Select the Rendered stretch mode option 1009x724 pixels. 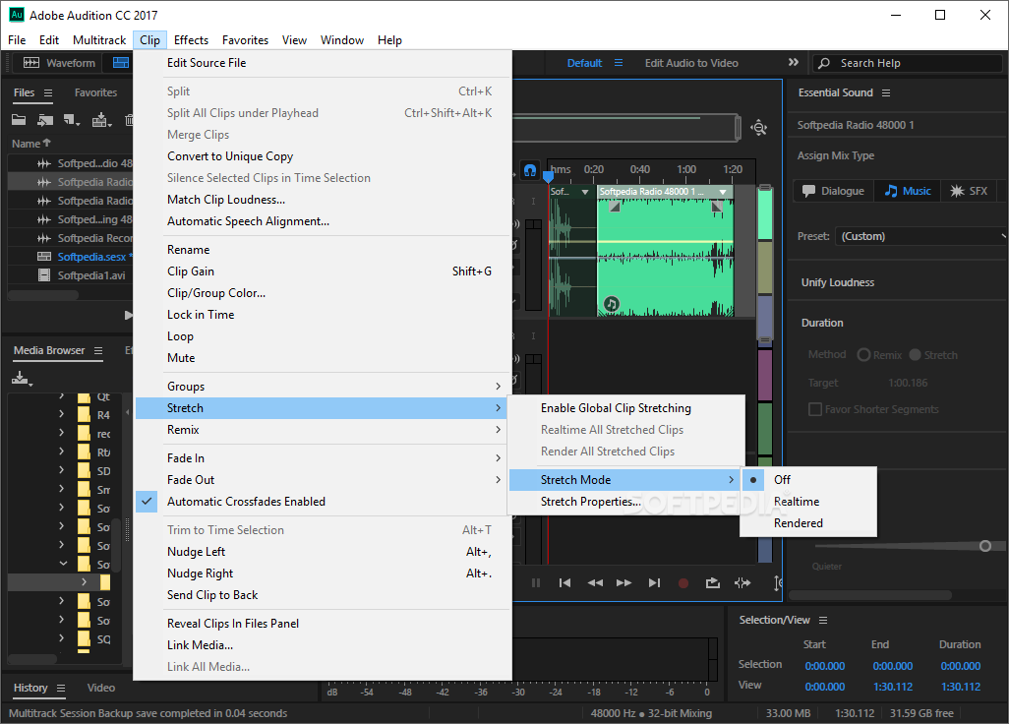click(798, 523)
